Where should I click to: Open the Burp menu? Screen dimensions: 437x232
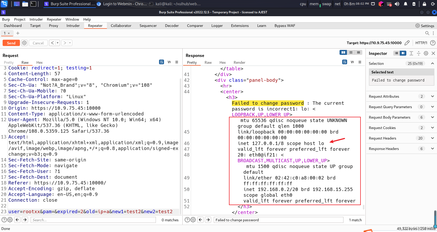(x=6, y=19)
